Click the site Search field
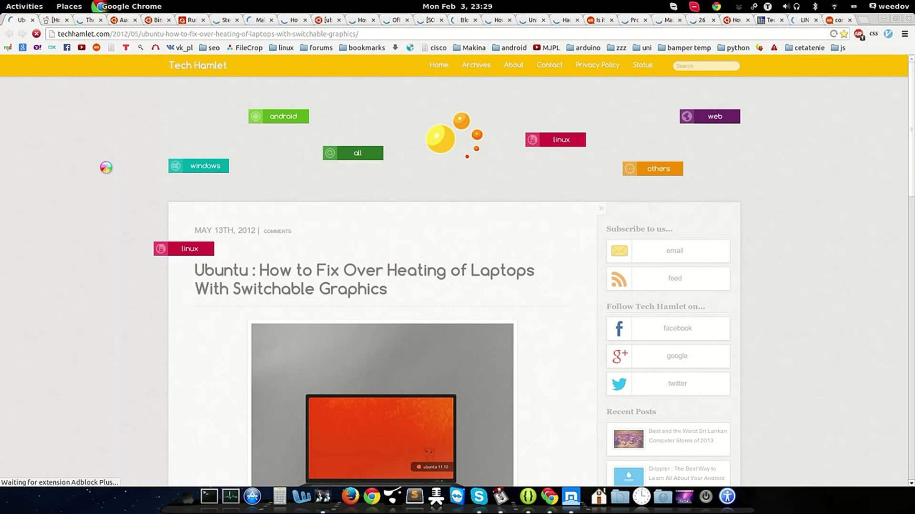Image resolution: width=915 pixels, height=514 pixels. point(706,66)
